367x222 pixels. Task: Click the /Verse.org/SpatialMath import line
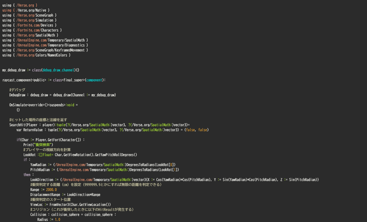[30, 35]
